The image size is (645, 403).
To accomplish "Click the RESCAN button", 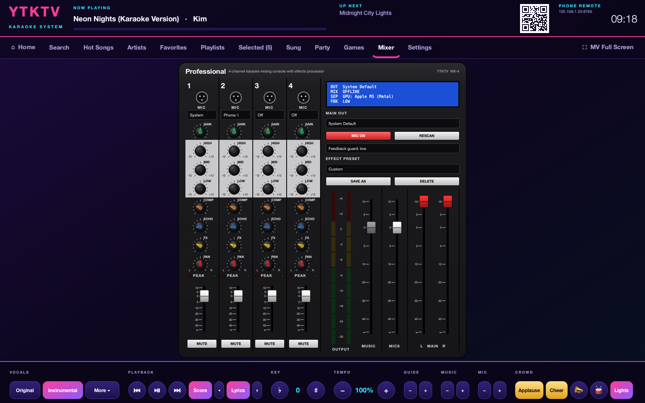I will click(427, 136).
